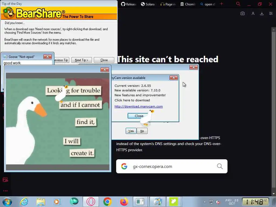Image resolution: width=276 pixels, height=207 pixels.
Task: Open the Opera profile account icon
Action: pos(253,13)
